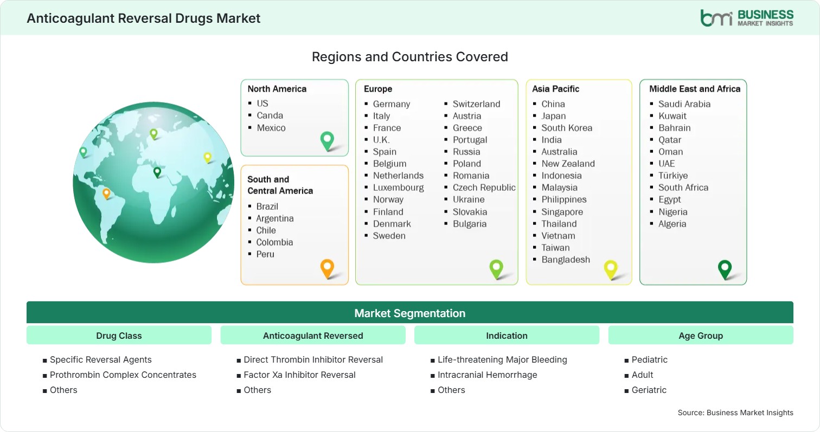Select the Age Group segment header

[701, 336]
